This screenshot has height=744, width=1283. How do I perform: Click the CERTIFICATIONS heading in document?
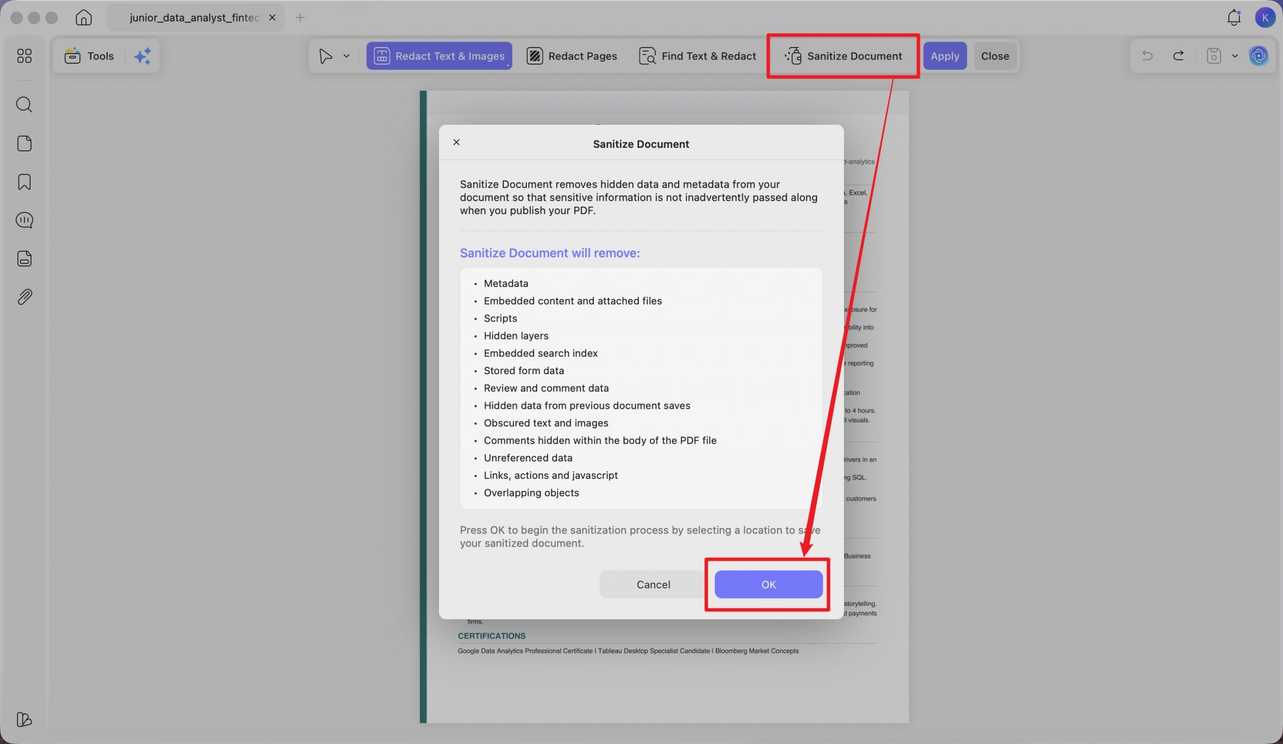pyautogui.click(x=491, y=636)
